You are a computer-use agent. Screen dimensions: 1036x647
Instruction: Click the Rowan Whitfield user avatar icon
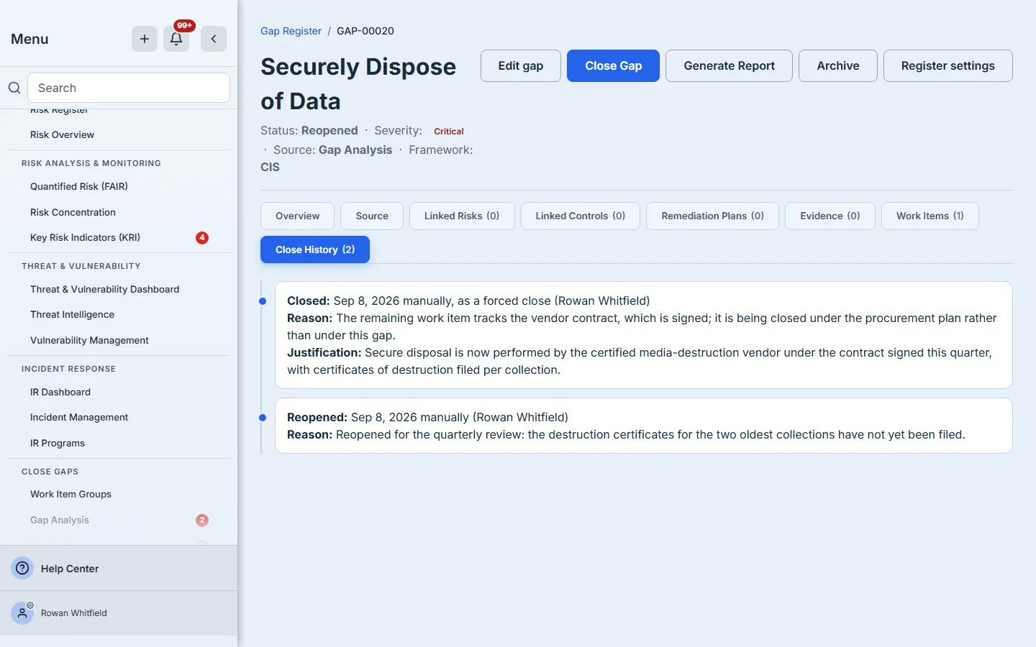point(22,613)
